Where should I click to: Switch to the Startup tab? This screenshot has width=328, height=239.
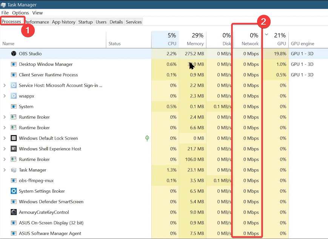point(85,22)
